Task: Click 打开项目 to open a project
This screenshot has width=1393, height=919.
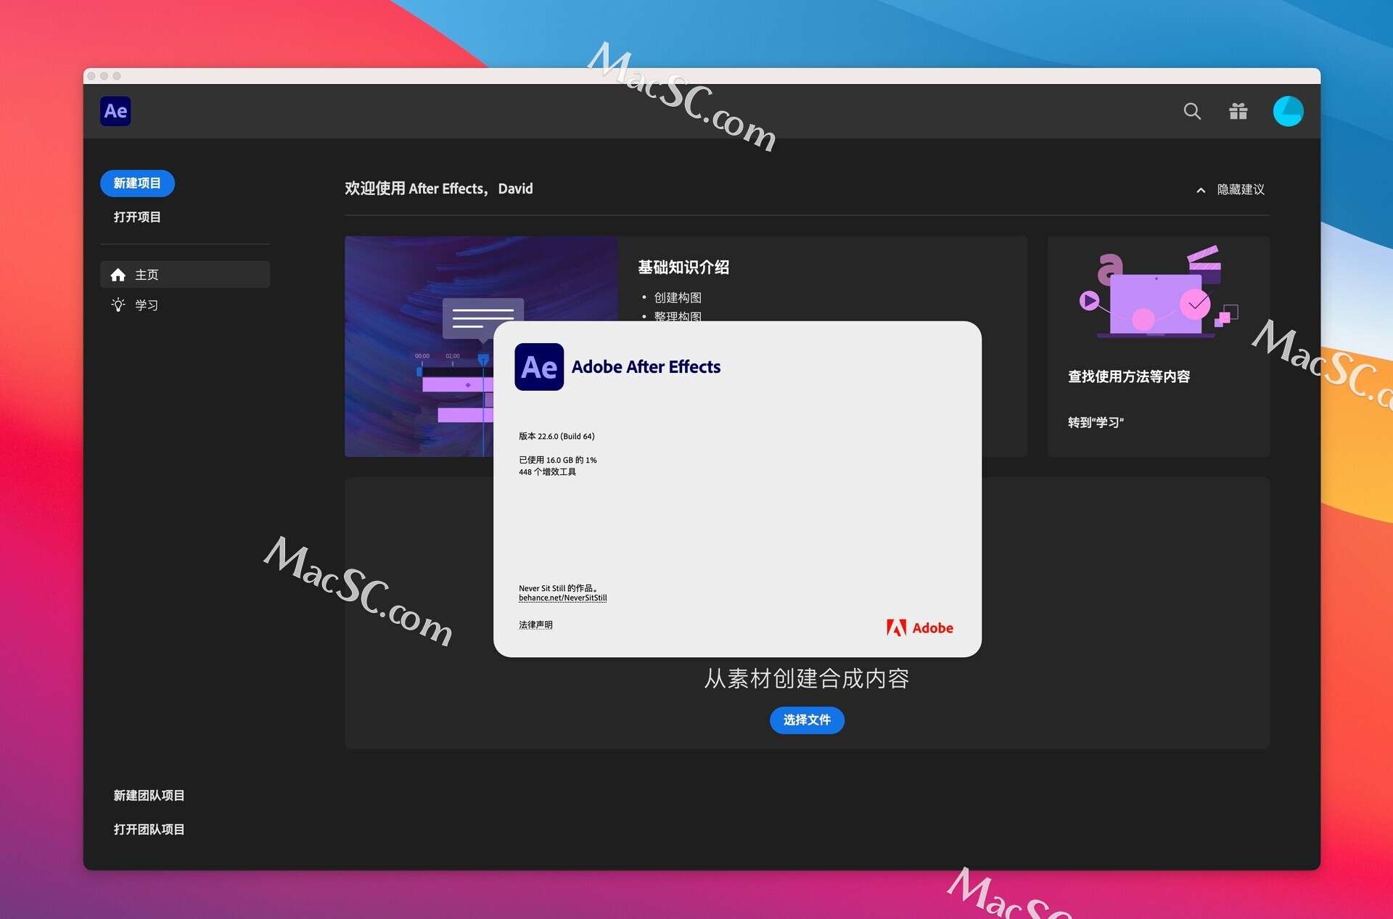Action: [137, 217]
